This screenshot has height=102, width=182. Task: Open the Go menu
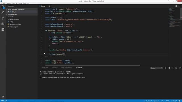pos(16,3)
